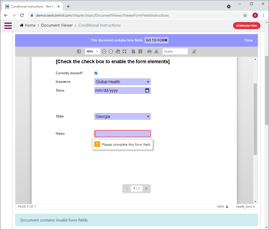Click the Conditional Instructions breadcrumb text

point(100,25)
